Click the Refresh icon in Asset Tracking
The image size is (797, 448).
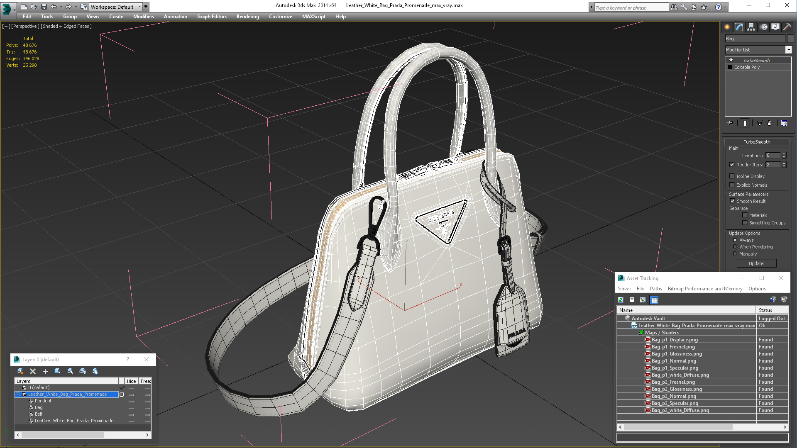click(x=621, y=300)
